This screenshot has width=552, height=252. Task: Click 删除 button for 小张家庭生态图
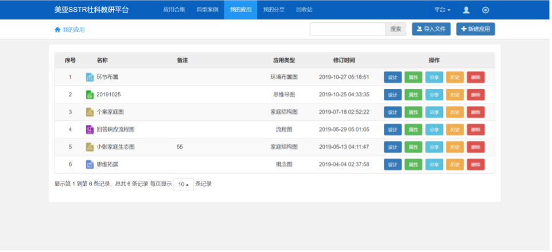coord(476,147)
